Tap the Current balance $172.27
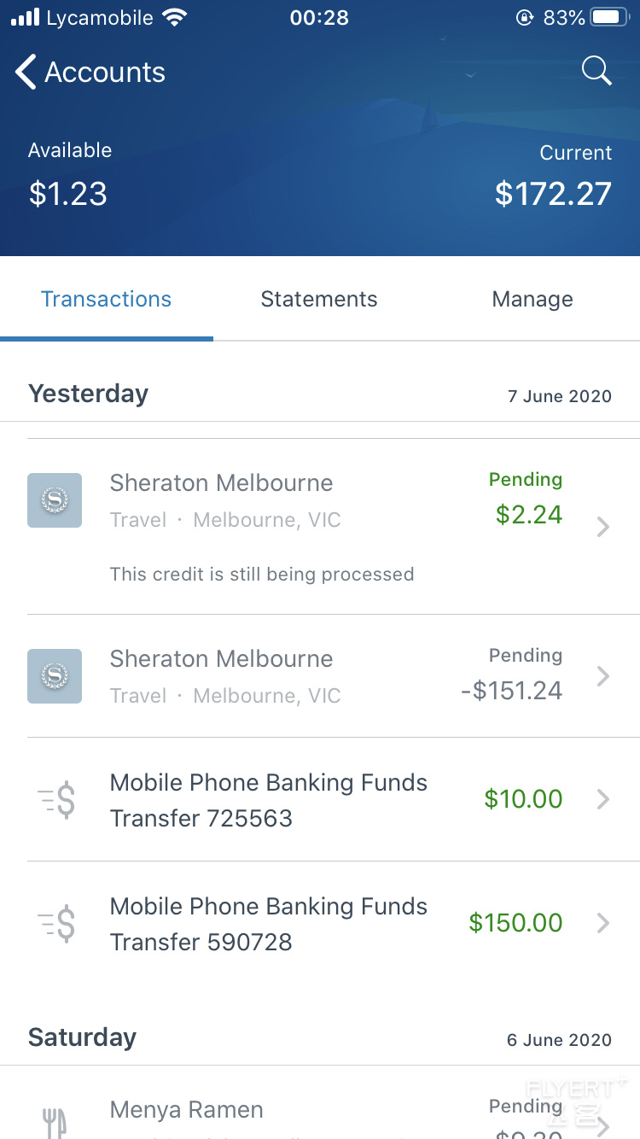Image resolution: width=640 pixels, height=1139 pixels. (553, 194)
